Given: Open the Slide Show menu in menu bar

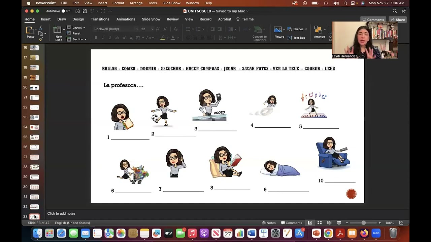Looking at the screenshot, I should (x=171, y=3).
